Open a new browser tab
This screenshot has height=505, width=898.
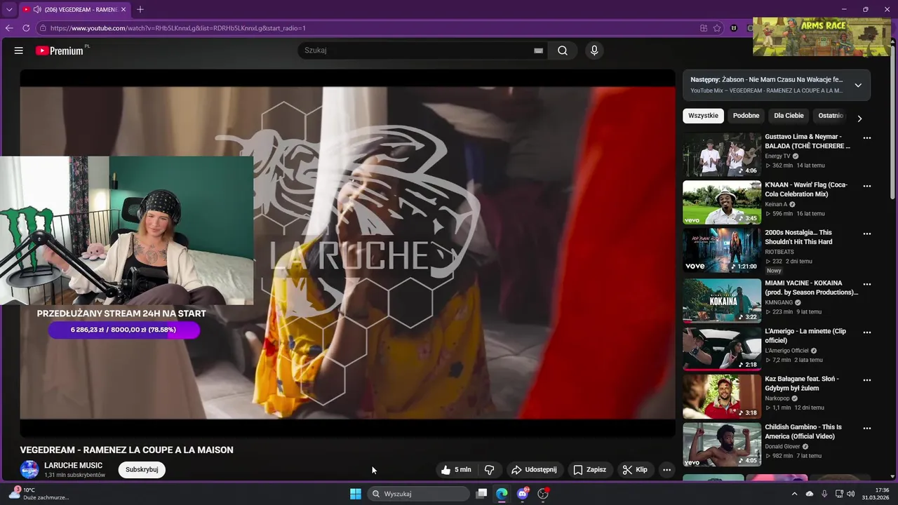[140, 10]
